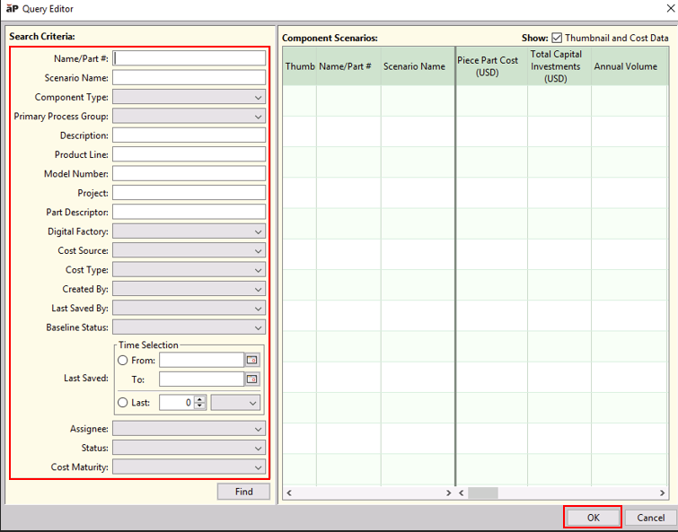Sort by Scenario Name column header
Viewport: 678px width, 532px height.
pos(418,66)
